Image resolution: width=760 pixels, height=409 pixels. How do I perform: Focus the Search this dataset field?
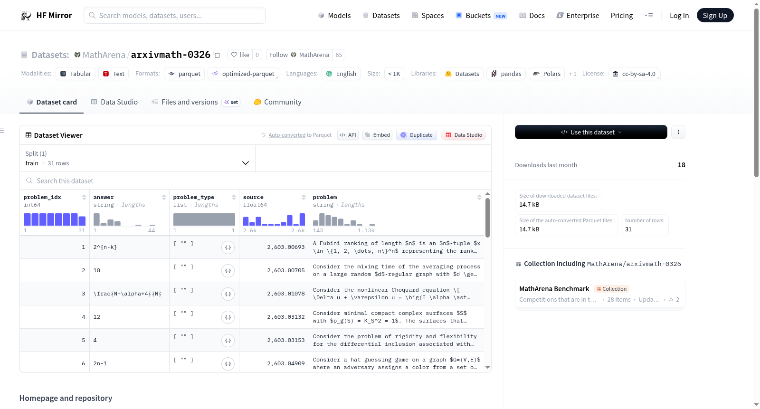tap(256, 181)
